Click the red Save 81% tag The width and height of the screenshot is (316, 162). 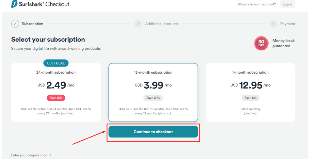tap(56, 98)
